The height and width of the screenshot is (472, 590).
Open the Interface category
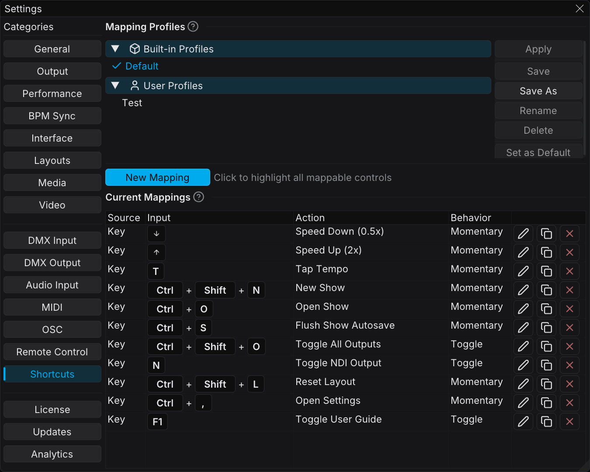52,138
